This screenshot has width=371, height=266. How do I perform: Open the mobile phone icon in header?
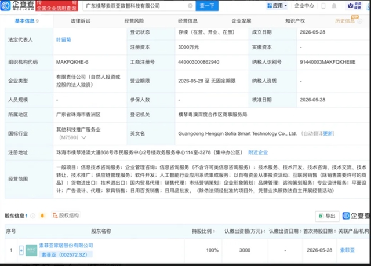click(x=323, y=6)
